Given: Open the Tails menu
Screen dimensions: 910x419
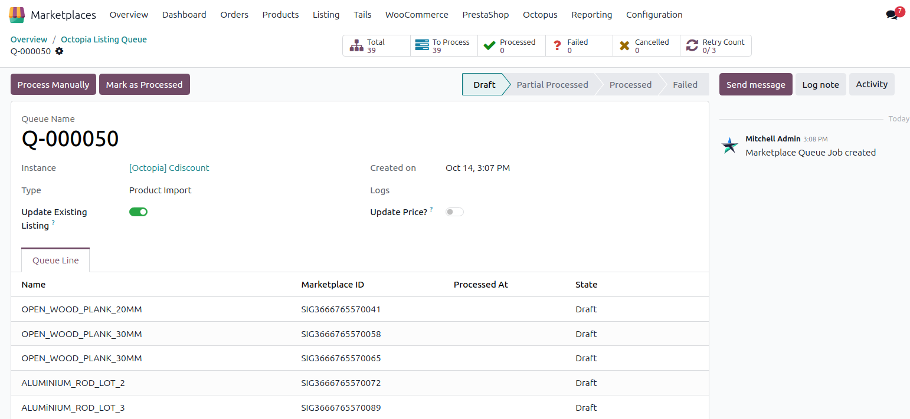Looking at the screenshot, I should click(x=362, y=15).
